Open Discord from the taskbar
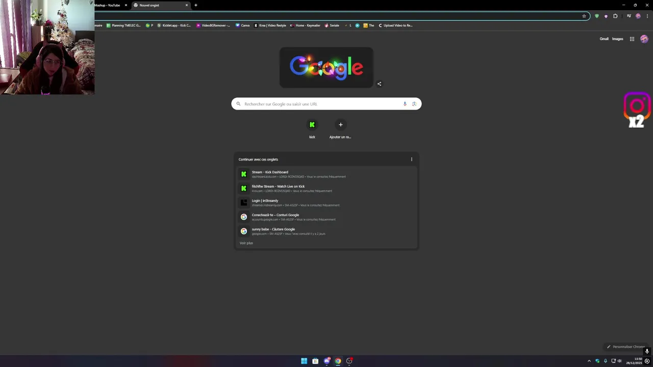 (x=327, y=361)
